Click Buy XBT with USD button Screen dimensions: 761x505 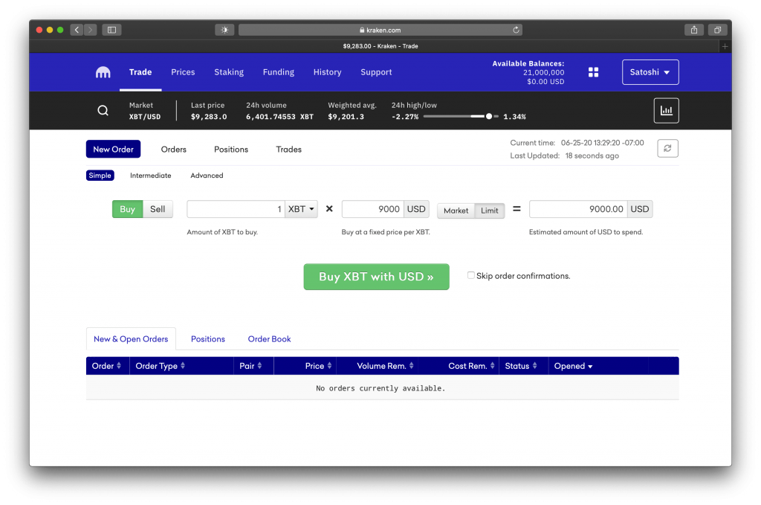[376, 277]
